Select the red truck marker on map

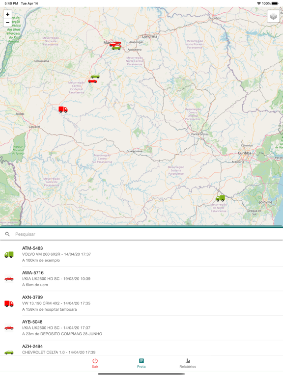(63, 109)
